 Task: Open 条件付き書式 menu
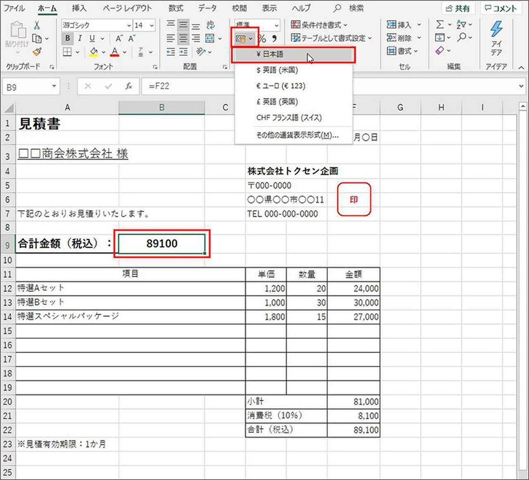(319, 25)
